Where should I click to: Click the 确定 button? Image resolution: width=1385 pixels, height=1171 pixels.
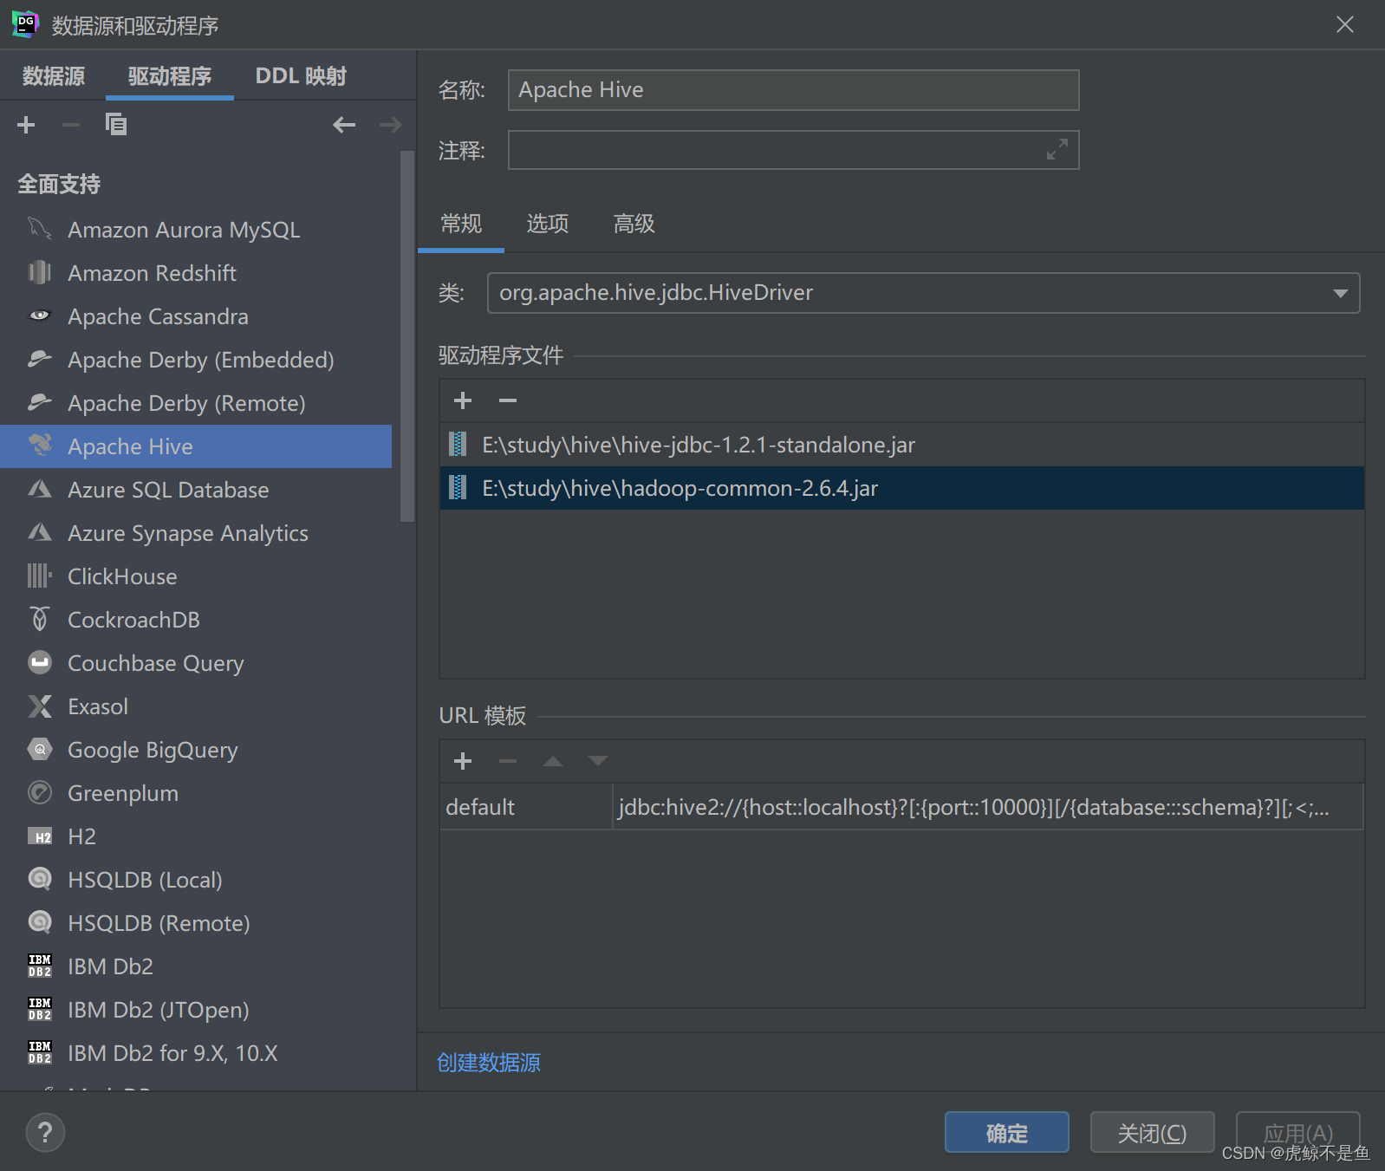pos(1007,1133)
